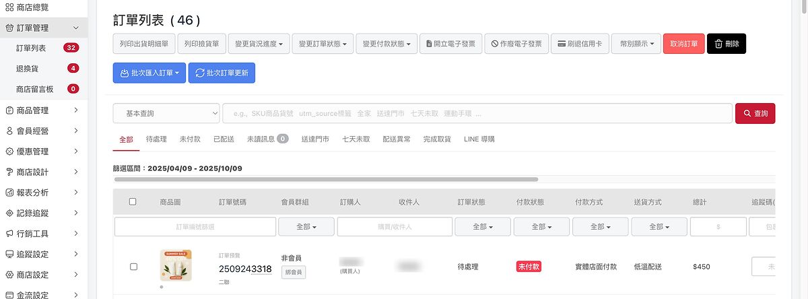
Task: Click the 會員經營 person icon
Action: (9, 131)
